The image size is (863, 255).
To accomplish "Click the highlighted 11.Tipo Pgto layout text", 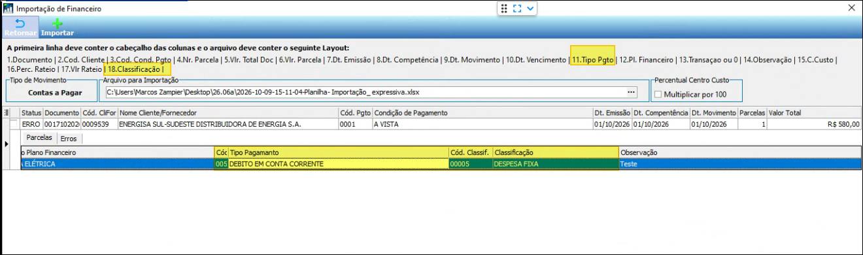I will tap(592, 59).
